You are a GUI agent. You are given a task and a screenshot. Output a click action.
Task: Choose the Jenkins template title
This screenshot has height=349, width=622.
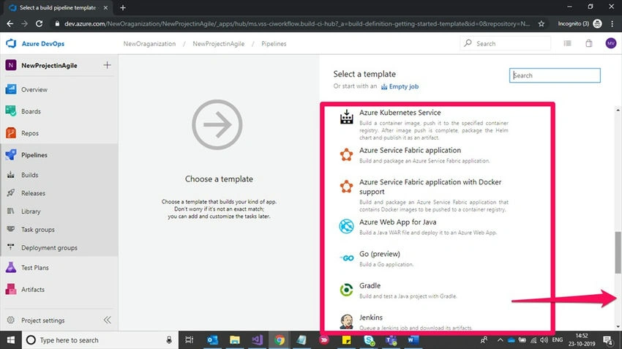pos(371,318)
